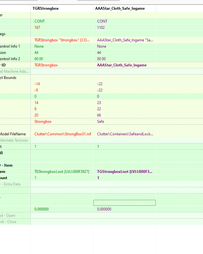The height and width of the screenshot is (254, 203).
Task: Select the red bounds value 14
Action: 36,103
